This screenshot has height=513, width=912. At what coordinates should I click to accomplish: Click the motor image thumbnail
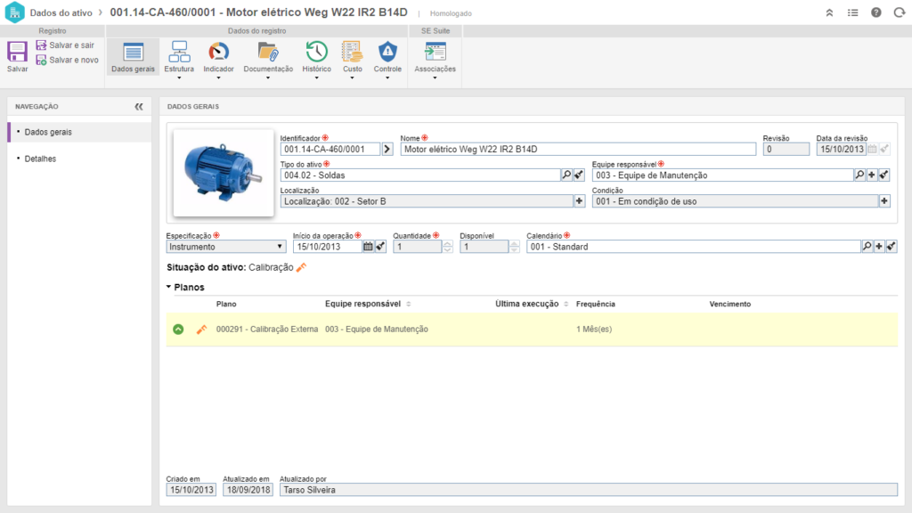(x=224, y=173)
